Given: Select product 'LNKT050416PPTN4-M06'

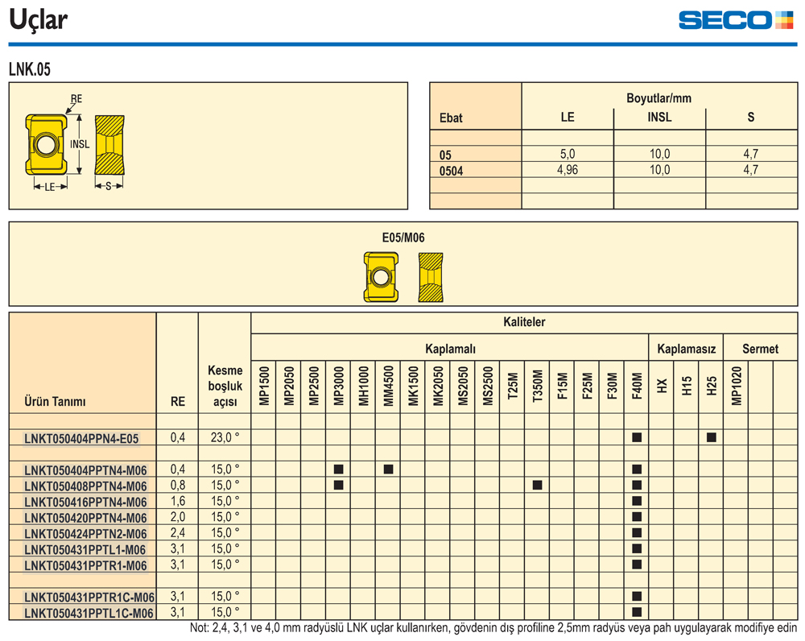Looking at the screenshot, I should [86, 502].
